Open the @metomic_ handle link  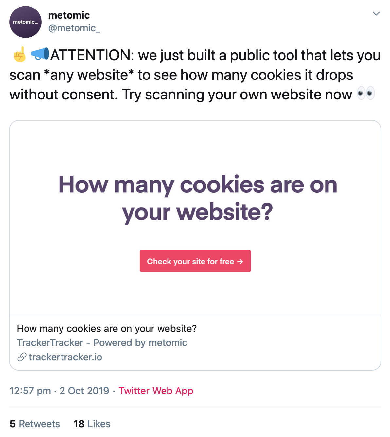click(x=74, y=28)
